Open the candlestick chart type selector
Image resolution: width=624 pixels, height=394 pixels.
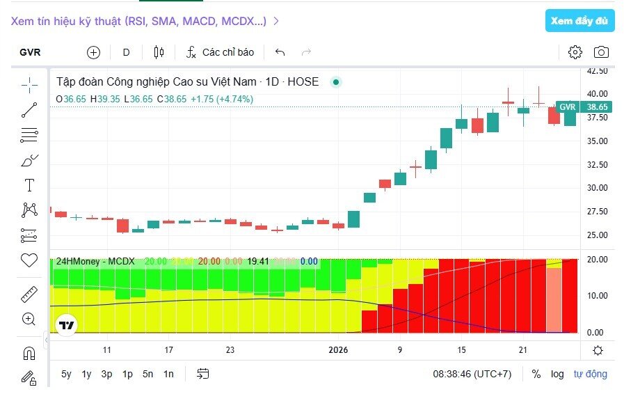pyautogui.click(x=159, y=52)
